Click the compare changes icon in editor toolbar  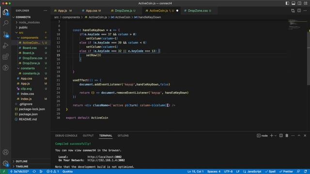[293, 11]
